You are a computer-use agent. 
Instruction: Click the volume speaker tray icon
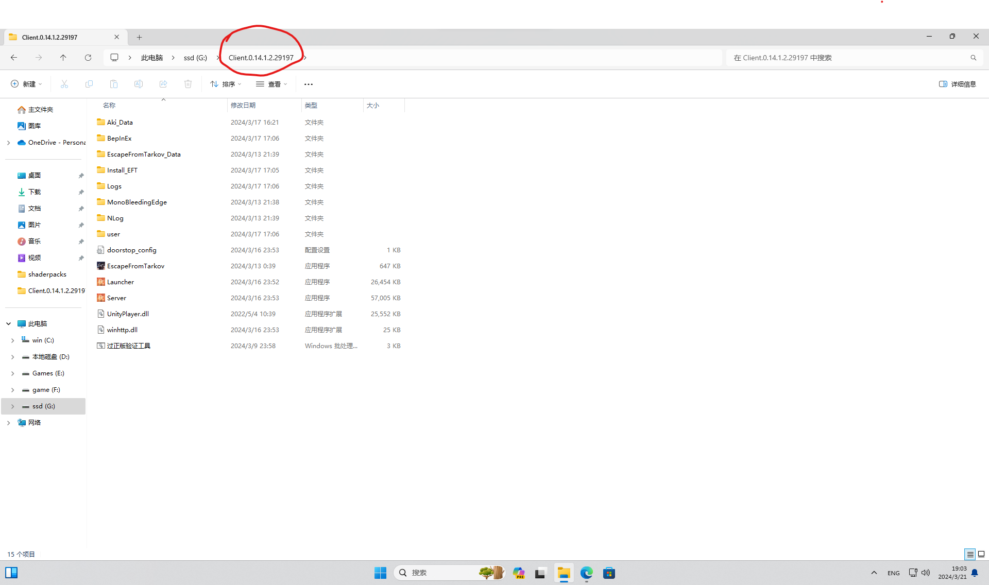coord(926,573)
